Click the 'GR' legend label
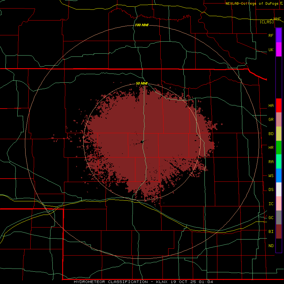Viewport: 284px width, 284px height. 271,120
